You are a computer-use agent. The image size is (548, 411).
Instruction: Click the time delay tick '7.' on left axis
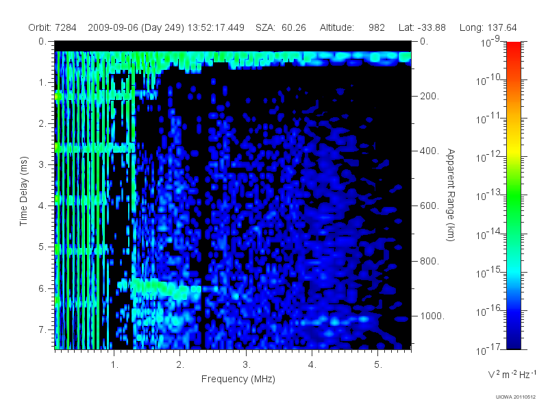pyautogui.click(x=42, y=329)
